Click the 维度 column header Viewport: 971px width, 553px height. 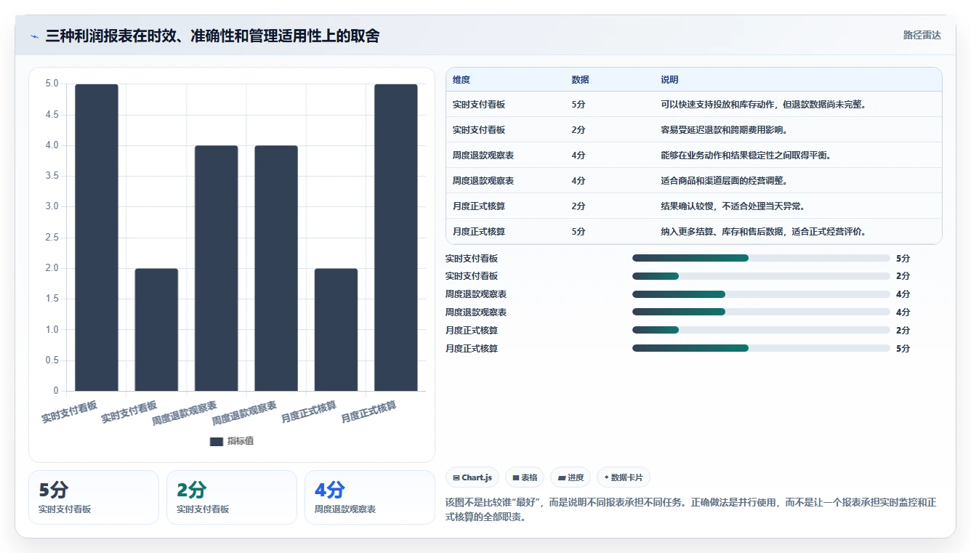click(x=462, y=80)
